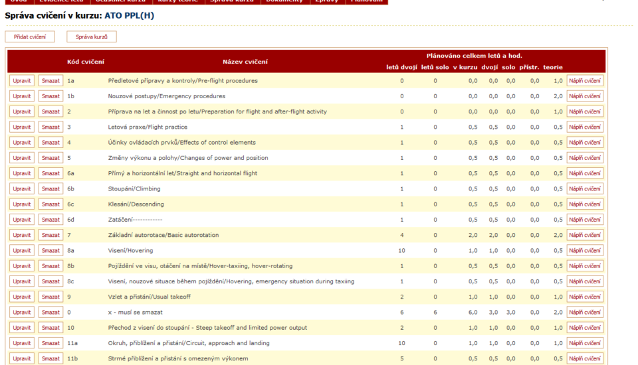Open Náplň cvičení for exercise 11a
638x365 pixels.
(x=585, y=343)
